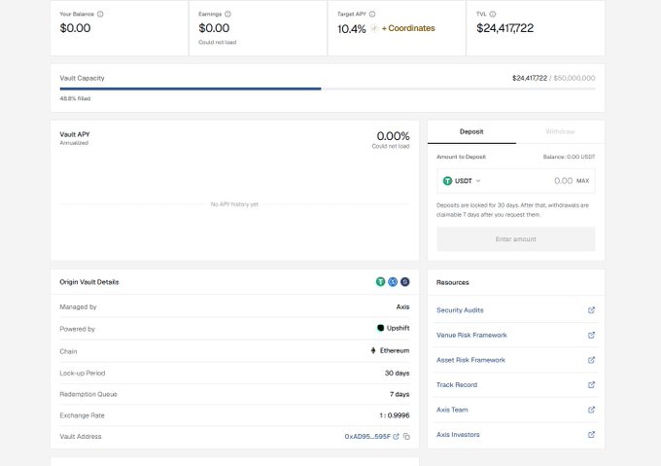Click the Axis manager name value
The height and width of the screenshot is (466, 661).
(x=403, y=307)
